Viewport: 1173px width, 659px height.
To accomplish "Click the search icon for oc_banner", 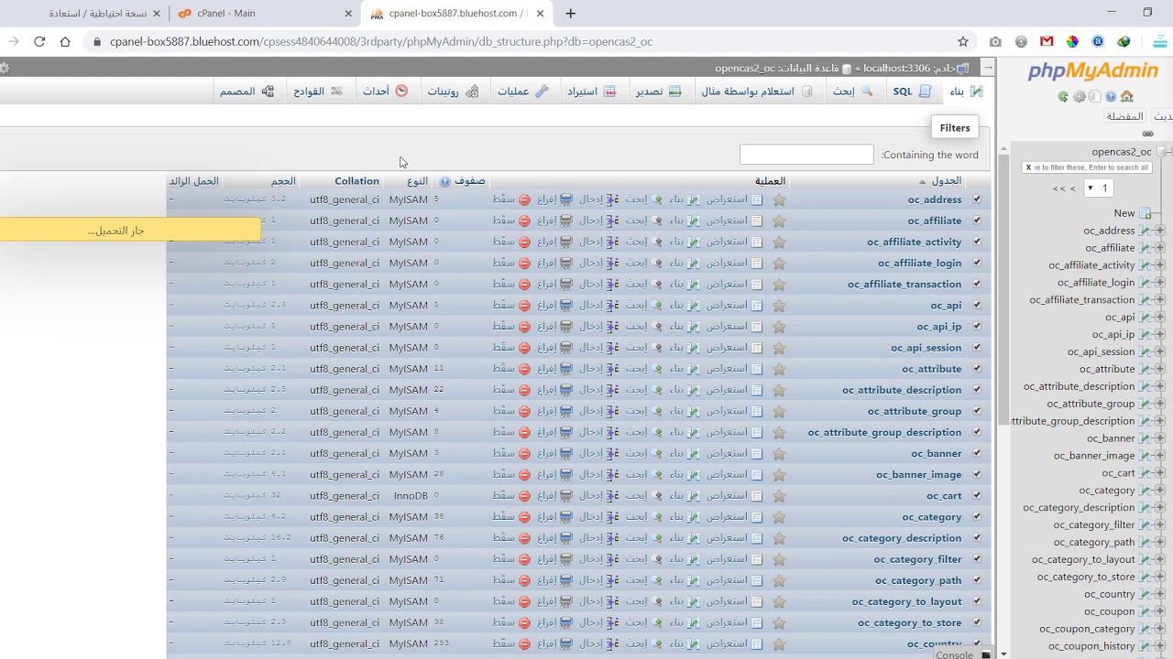I will coord(657,453).
